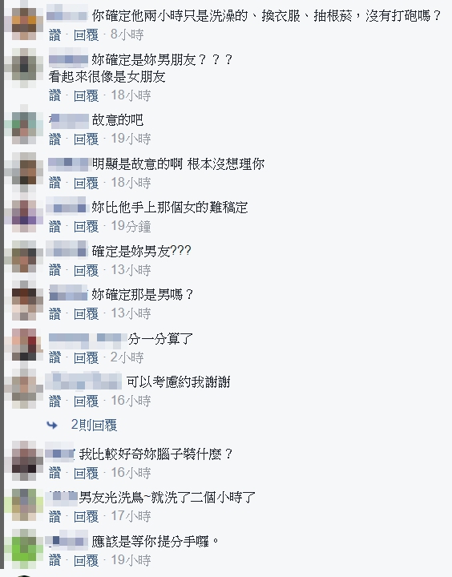Open the blurred commenter name before 明顯是故意的啊

pos(70,163)
